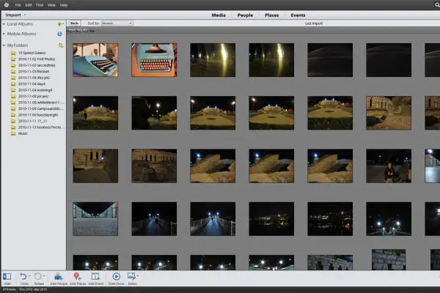This screenshot has height=293, width=440.
Task: Select the 2010-11-11 11_11 folder
Action: click(x=32, y=121)
